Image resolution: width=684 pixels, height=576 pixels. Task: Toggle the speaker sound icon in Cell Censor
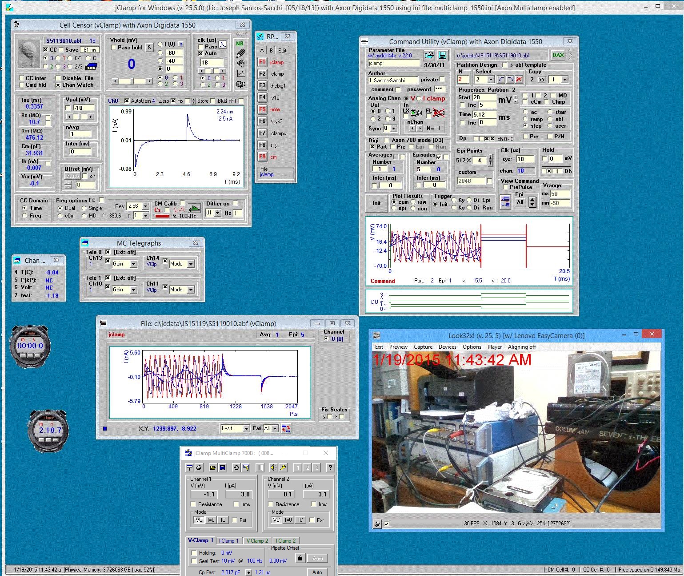[240, 64]
